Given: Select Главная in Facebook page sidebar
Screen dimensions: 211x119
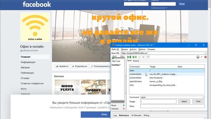Looking at the screenshot, I should 35,57.
